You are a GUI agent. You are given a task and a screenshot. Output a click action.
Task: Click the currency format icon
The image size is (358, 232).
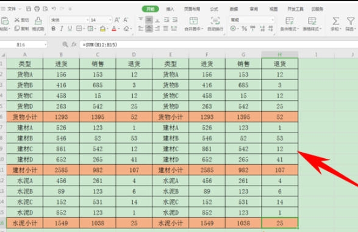(233, 29)
